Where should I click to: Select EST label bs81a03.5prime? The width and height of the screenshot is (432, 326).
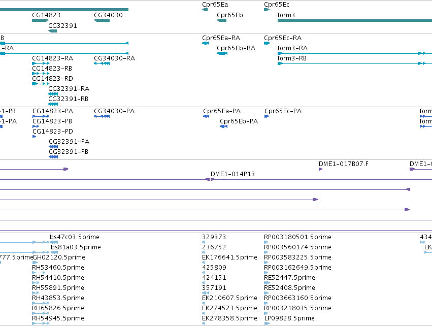(x=76, y=247)
